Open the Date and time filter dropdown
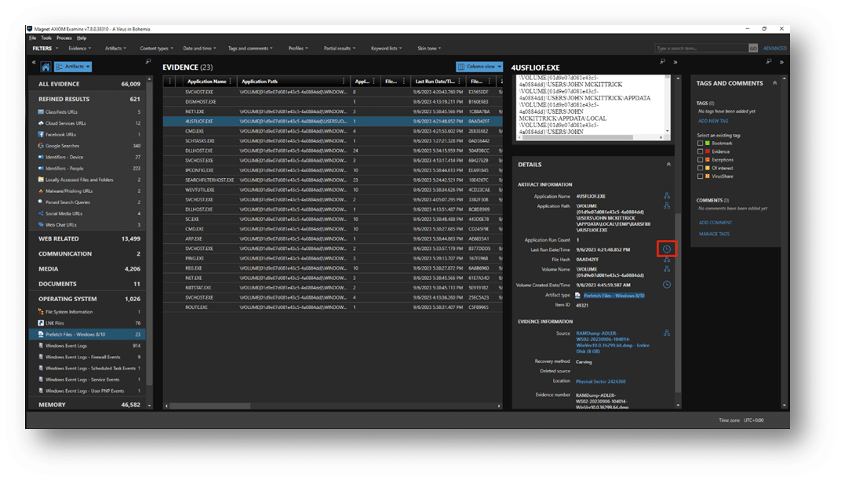The height and width of the screenshot is (480, 841). 199,48
